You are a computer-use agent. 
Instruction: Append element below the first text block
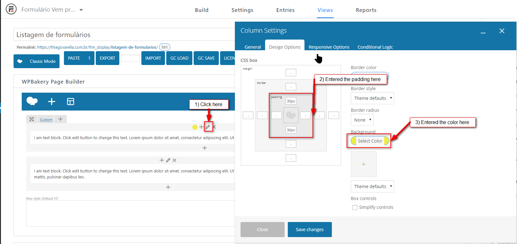205,148
